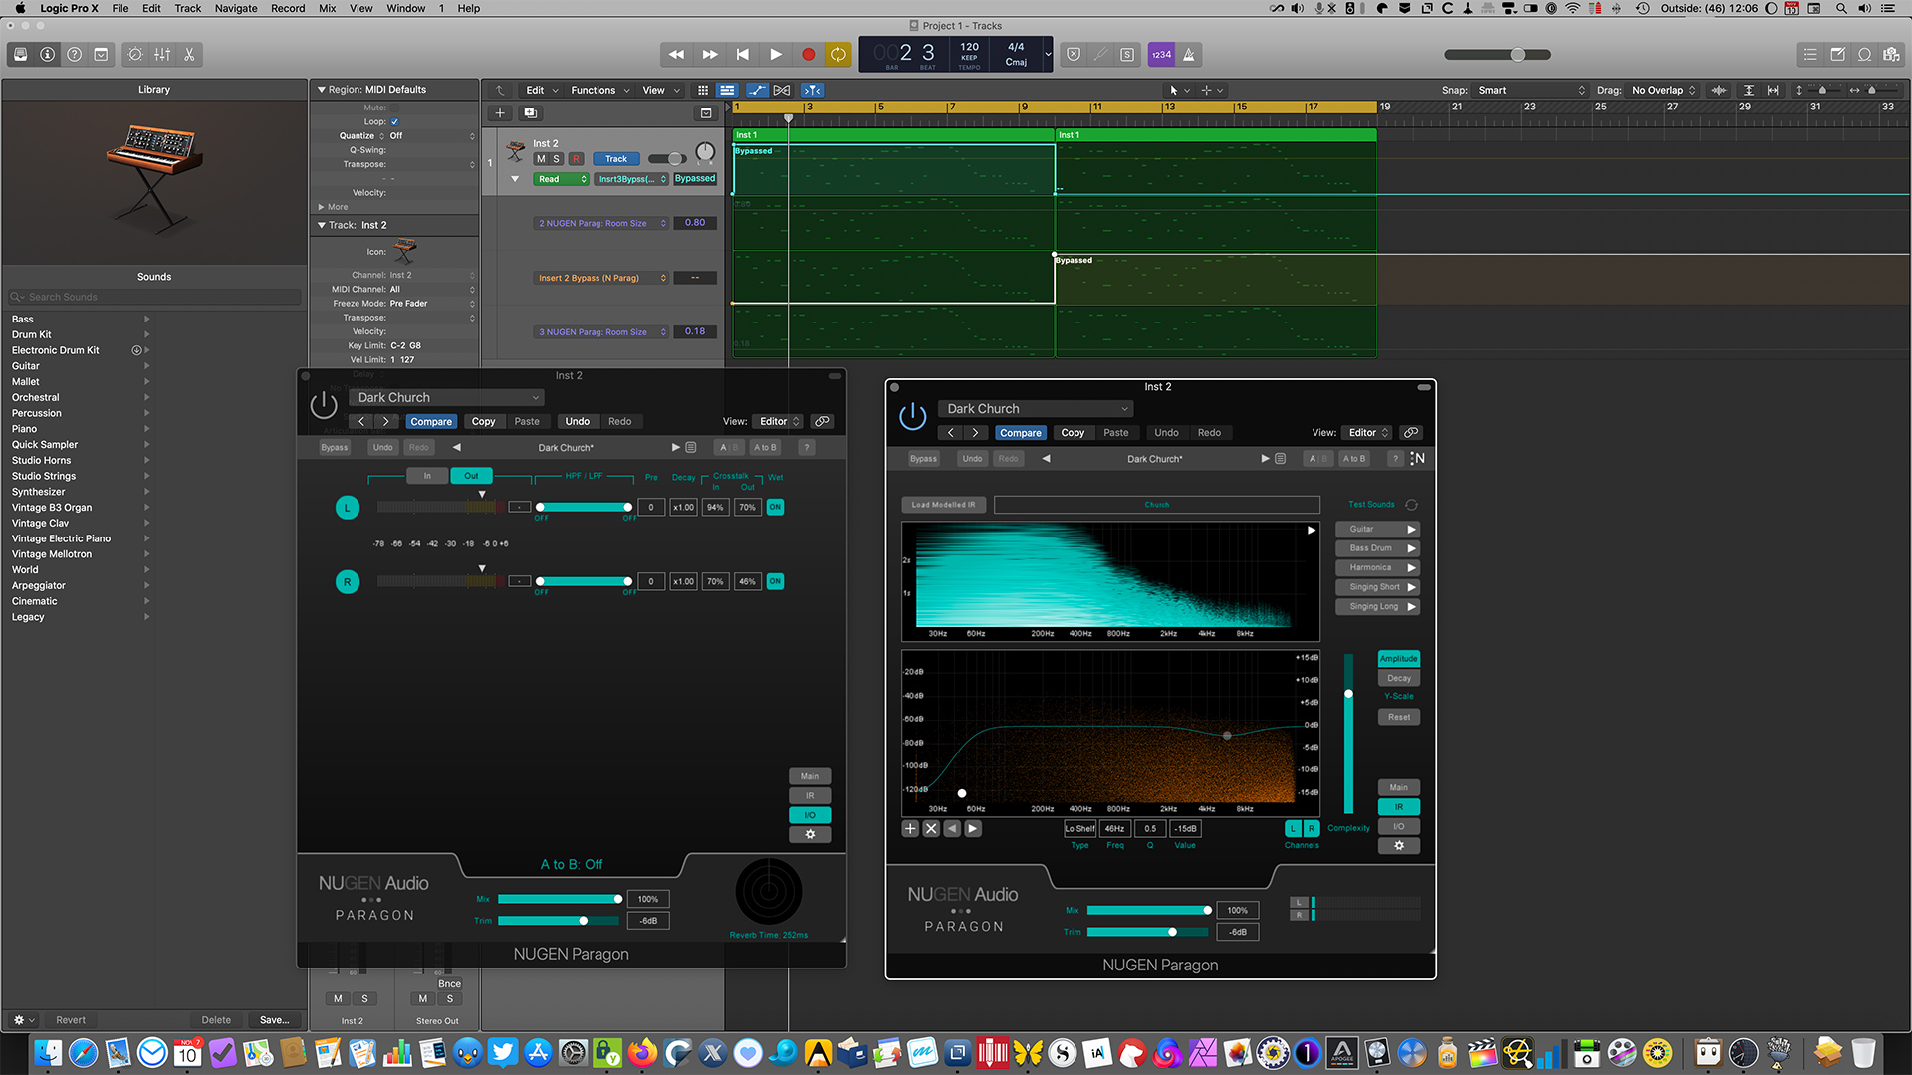1912x1075 pixels.
Task: Open the Quick Help question mark button
Action: (x=75, y=55)
